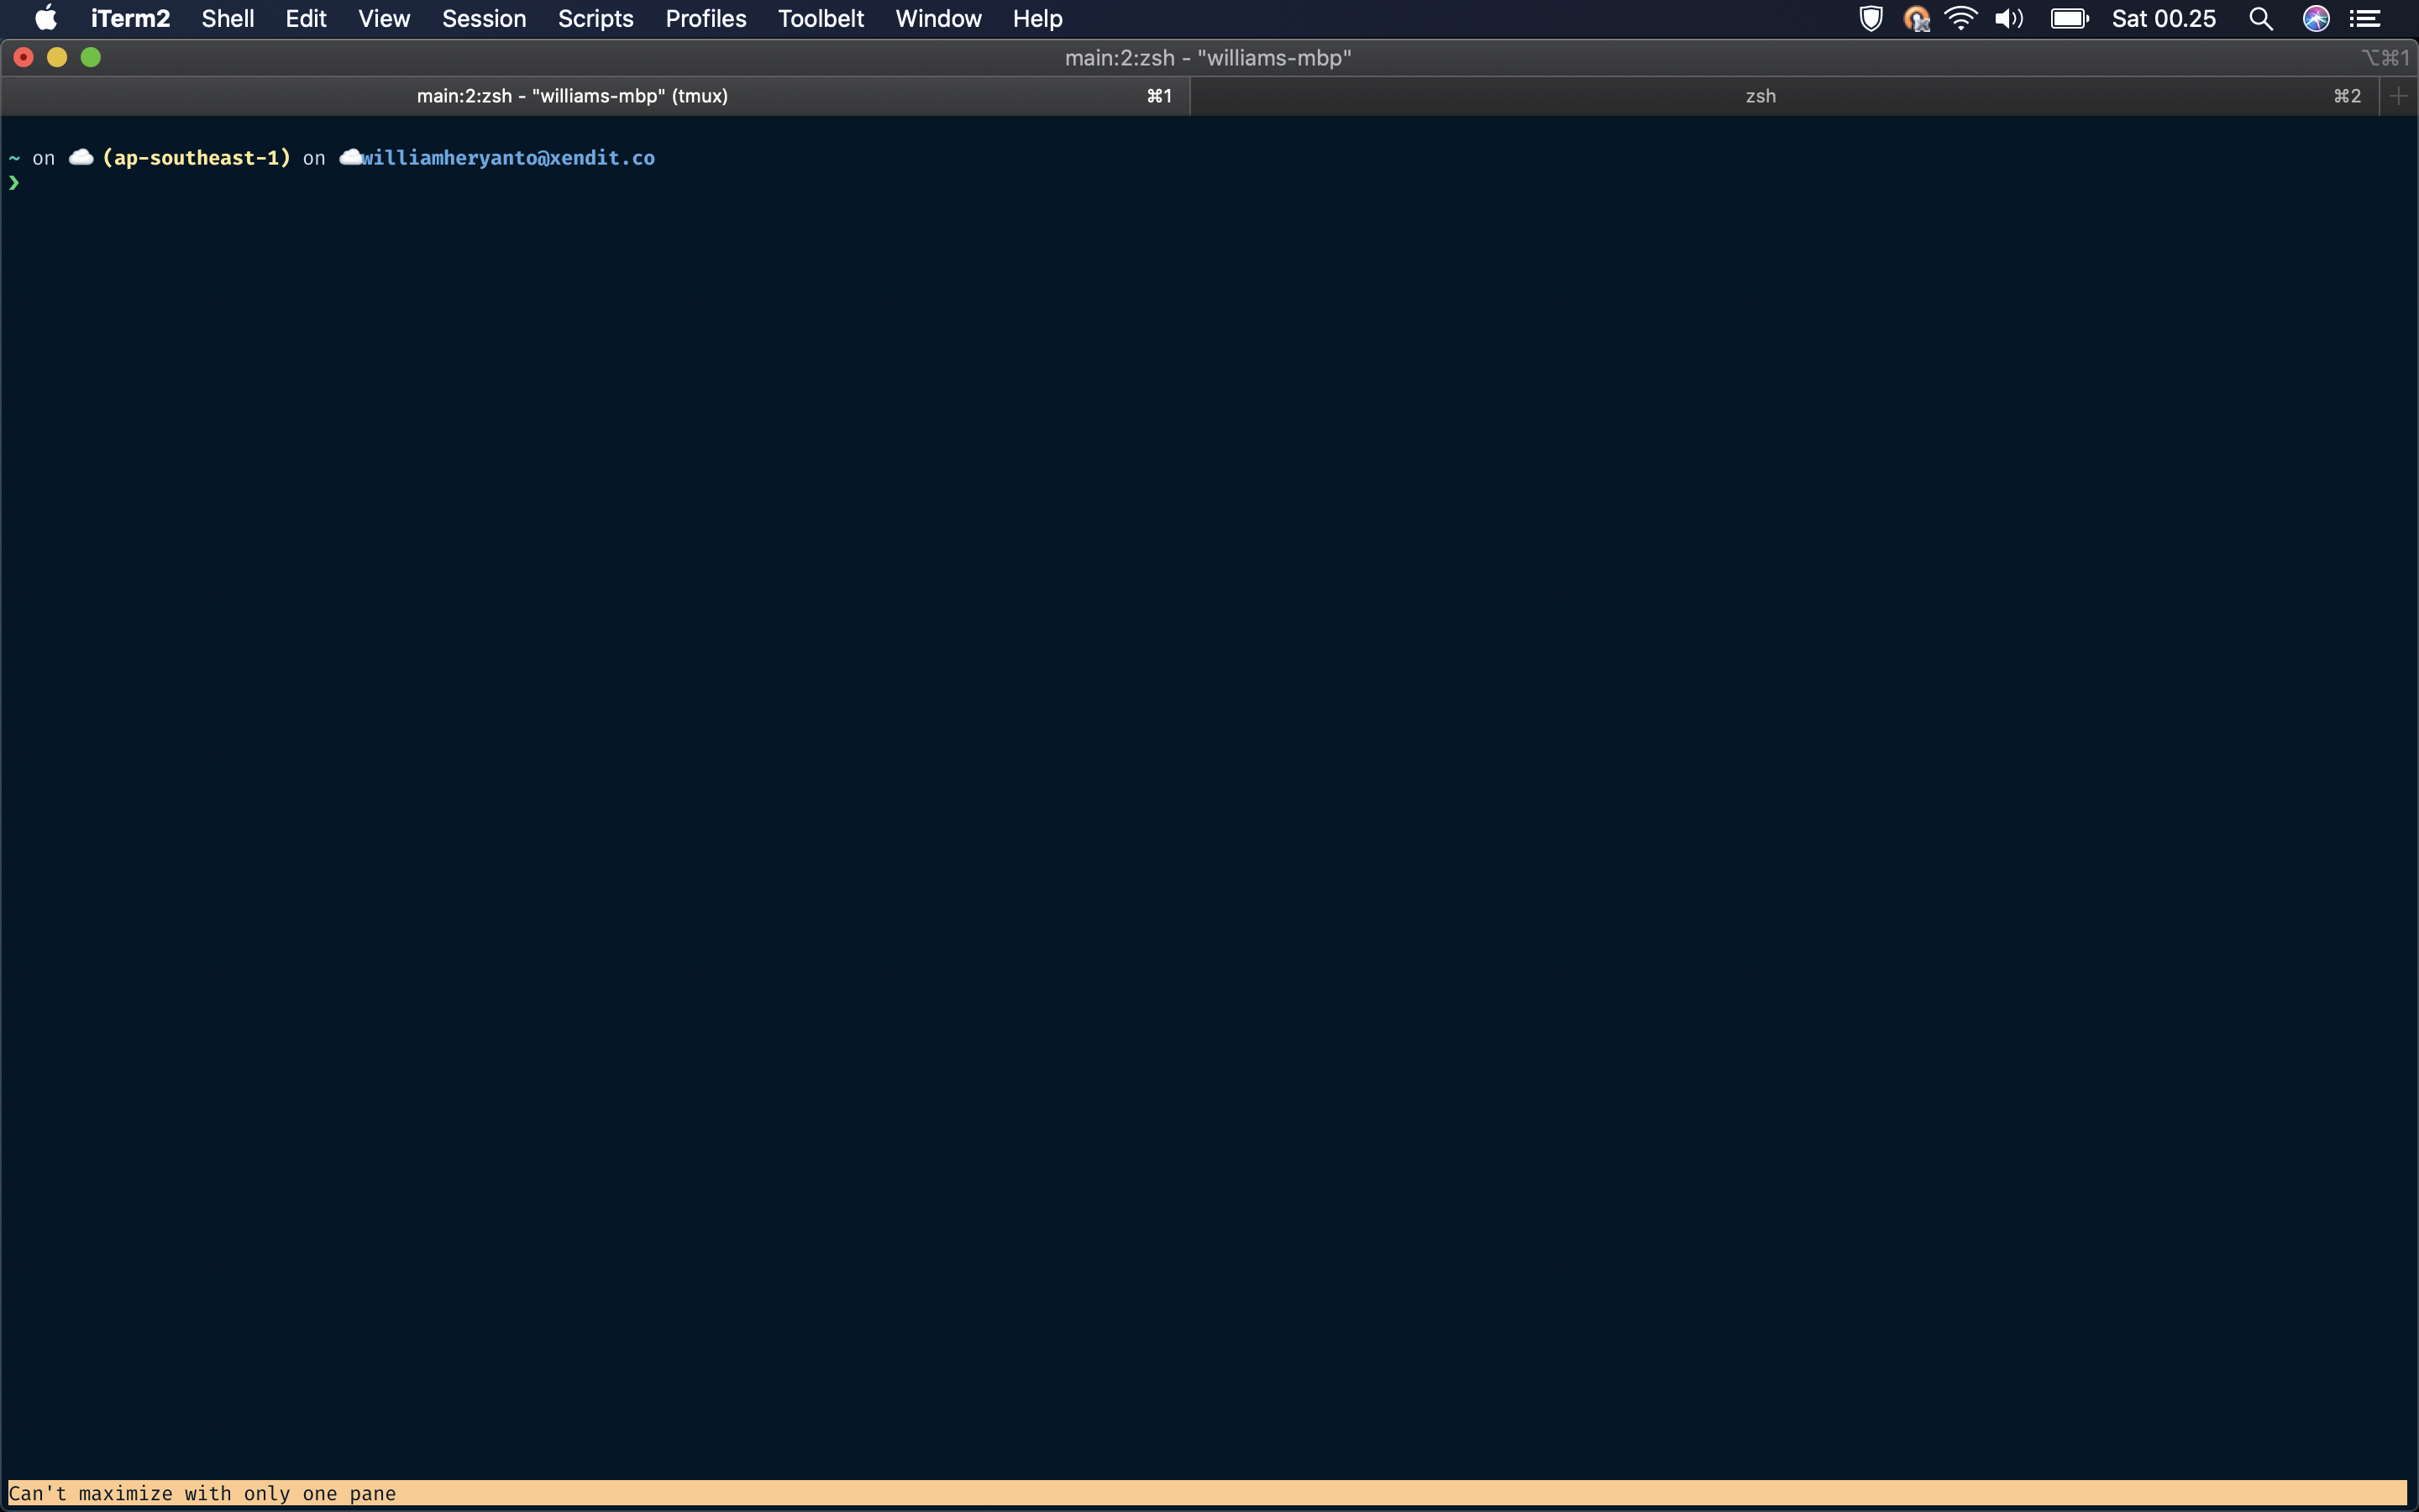Open the Shell menu

(x=228, y=18)
